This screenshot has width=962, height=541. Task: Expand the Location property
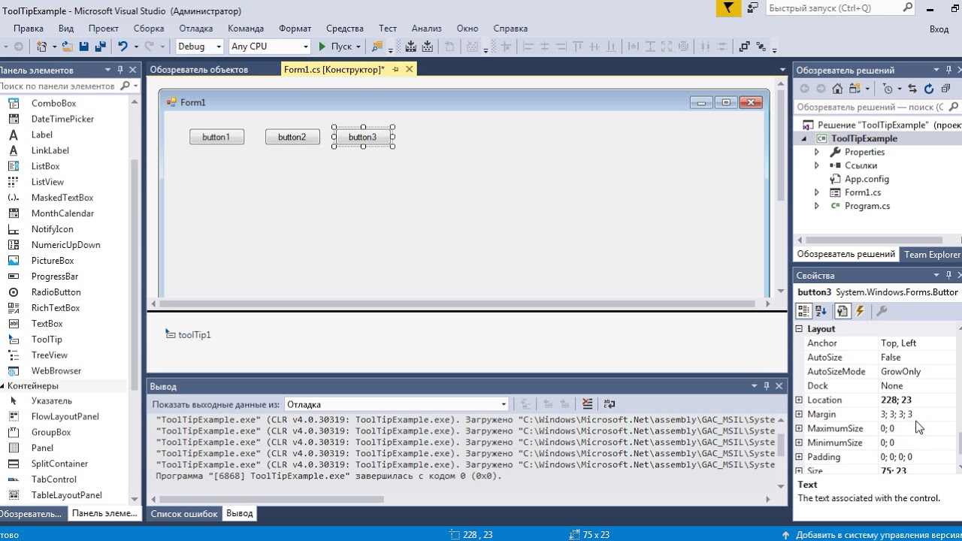[x=799, y=400]
